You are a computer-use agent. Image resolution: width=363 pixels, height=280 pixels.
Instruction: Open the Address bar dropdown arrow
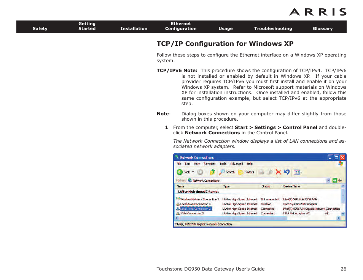(328, 181)
